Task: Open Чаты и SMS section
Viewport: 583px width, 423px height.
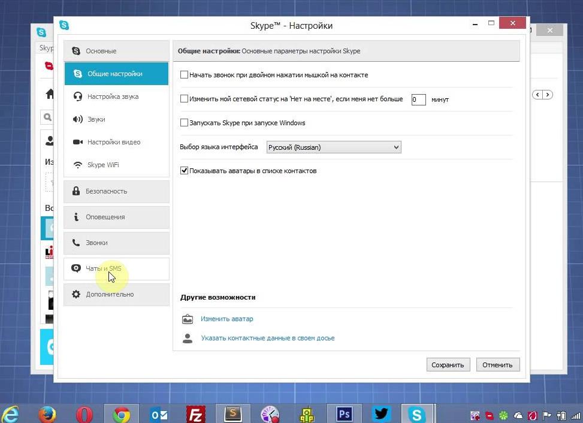Action: (x=116, y=268)
